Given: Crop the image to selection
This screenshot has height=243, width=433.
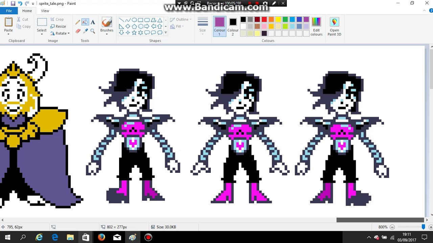Looking at the screenshot, I should pos(57,19).
